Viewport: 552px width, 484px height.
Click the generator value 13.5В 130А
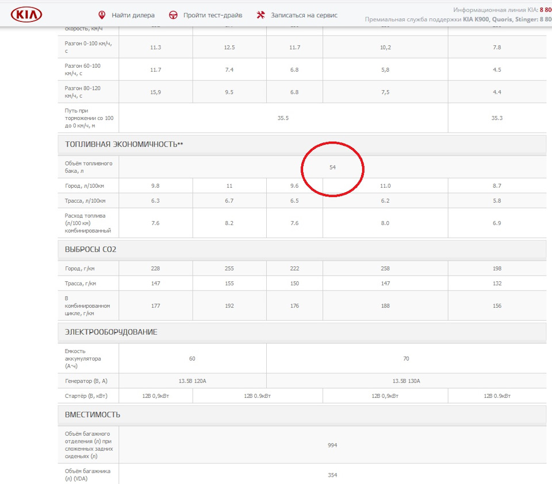[x=407, y=381]
